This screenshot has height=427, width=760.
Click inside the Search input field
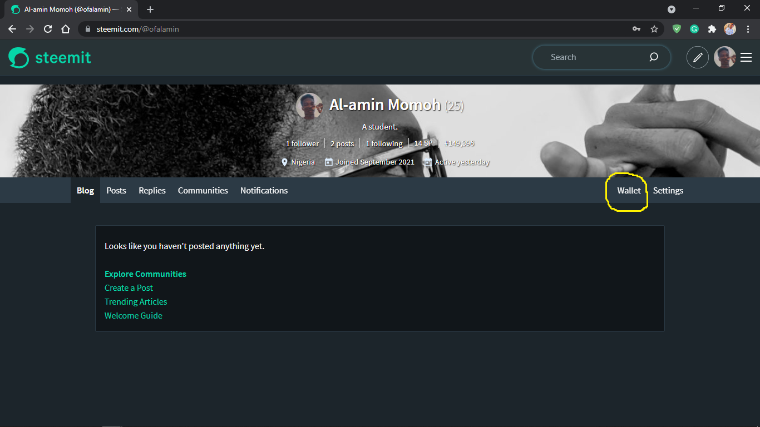coord(590,57)
